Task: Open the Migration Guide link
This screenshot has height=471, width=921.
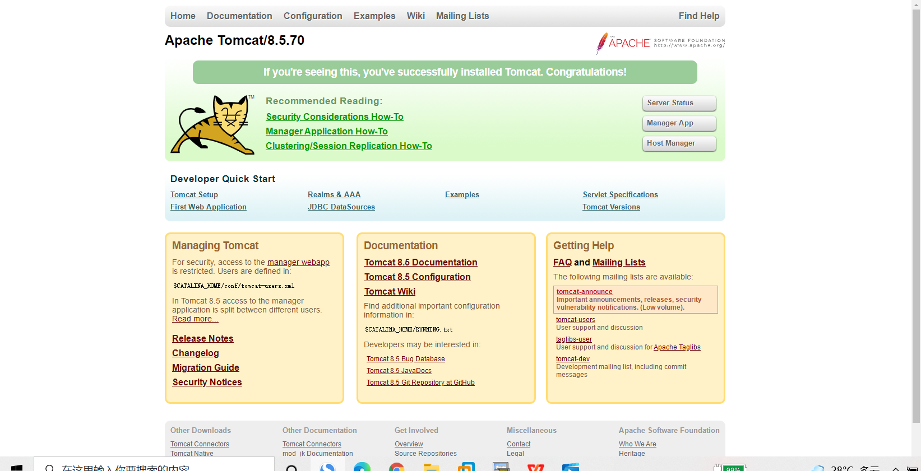Action: 206,367
